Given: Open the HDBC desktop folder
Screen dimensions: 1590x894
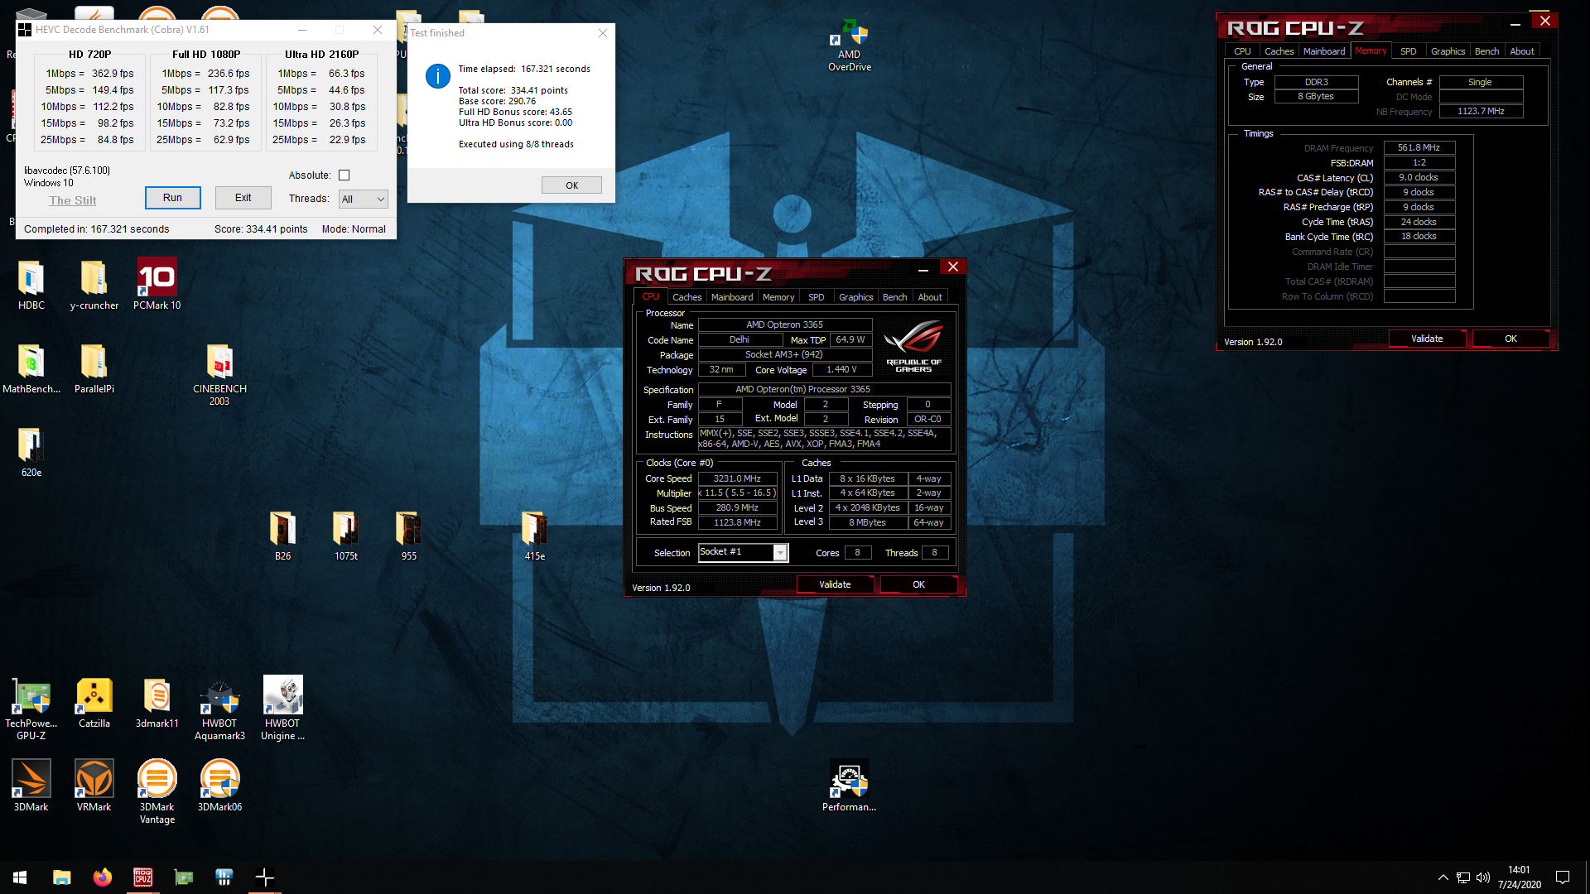Looking at the screenshot, I should 31,284.
